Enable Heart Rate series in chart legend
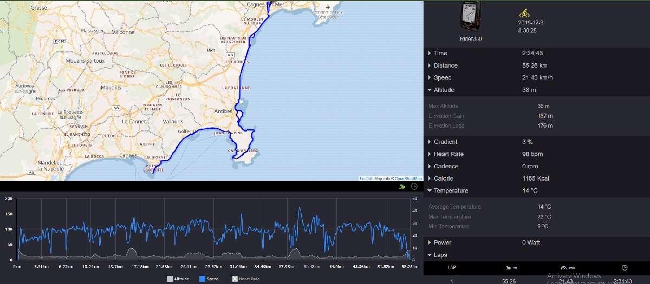Viewport: 650px width, 284px height. pyautogui.click(x=246, y=279)
